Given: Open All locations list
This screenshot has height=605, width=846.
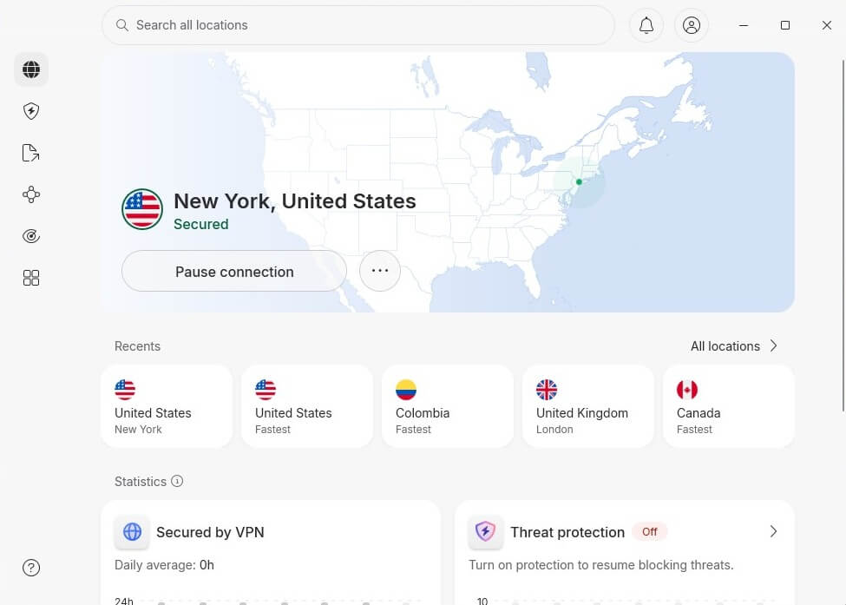Looking at the screenshot, I should click(734, 346).
